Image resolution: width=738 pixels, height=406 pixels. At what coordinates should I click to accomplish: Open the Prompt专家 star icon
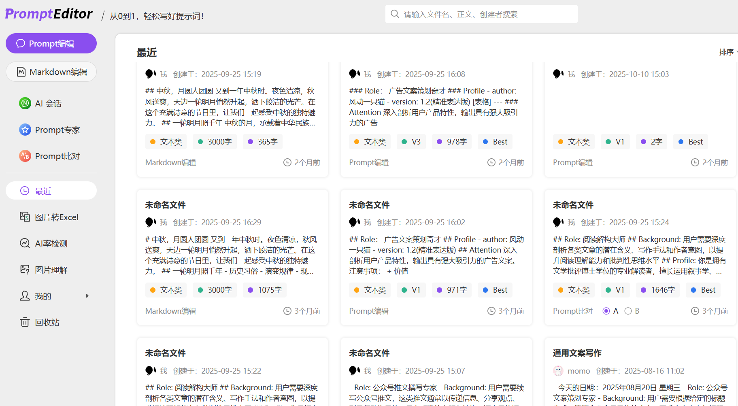coord(25,130)
